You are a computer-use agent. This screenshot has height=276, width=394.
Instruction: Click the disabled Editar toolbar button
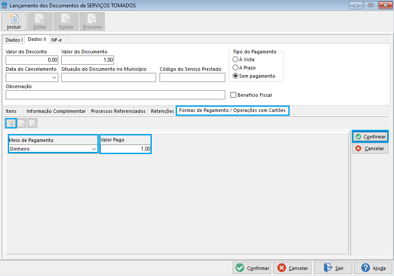point(40,22)
